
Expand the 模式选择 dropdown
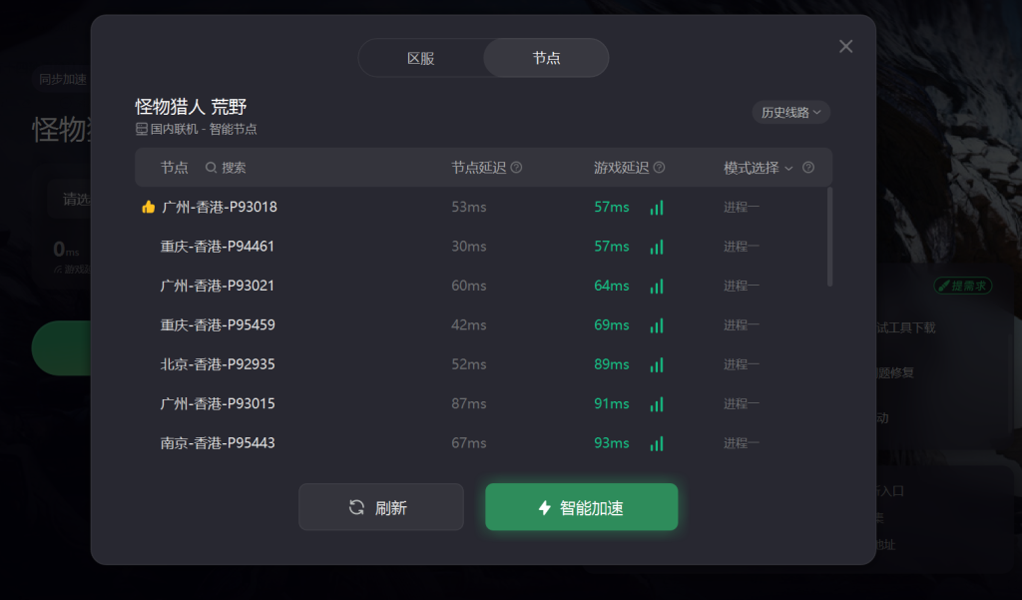(759, 168)
